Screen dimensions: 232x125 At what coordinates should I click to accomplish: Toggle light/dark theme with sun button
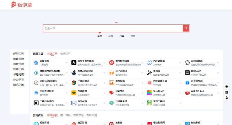(x=227, y=87)
